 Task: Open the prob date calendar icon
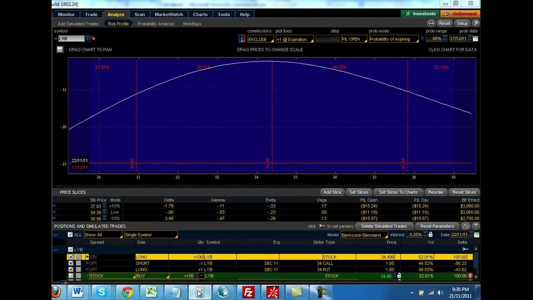[476, 39]
